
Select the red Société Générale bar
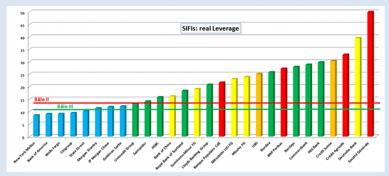370,74
